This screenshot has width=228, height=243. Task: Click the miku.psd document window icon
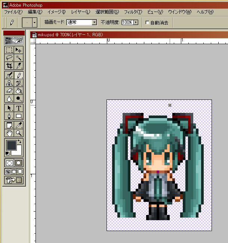tap(34, 35)
